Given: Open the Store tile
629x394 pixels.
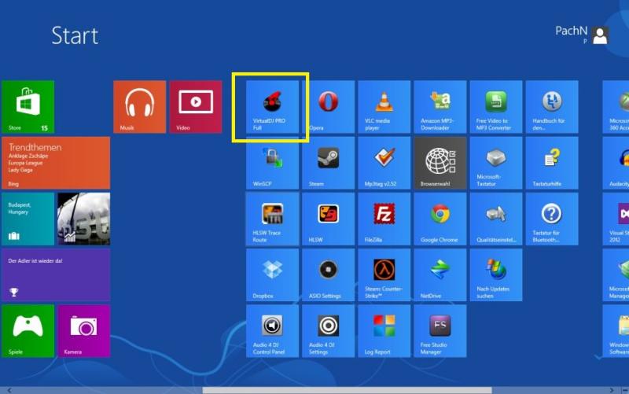Looking at the screenshot, I should 28,107.
